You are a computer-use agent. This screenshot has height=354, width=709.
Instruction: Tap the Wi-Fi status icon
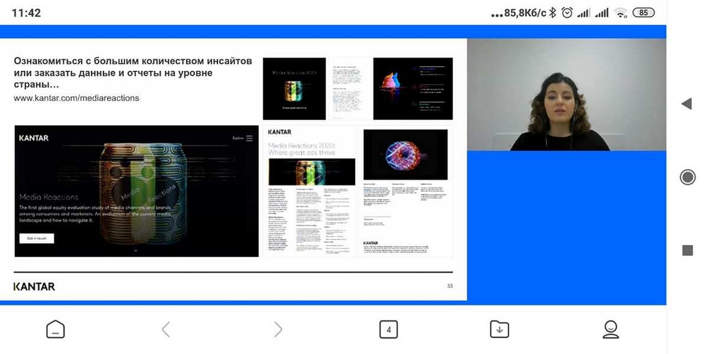(x=620, y=13)
